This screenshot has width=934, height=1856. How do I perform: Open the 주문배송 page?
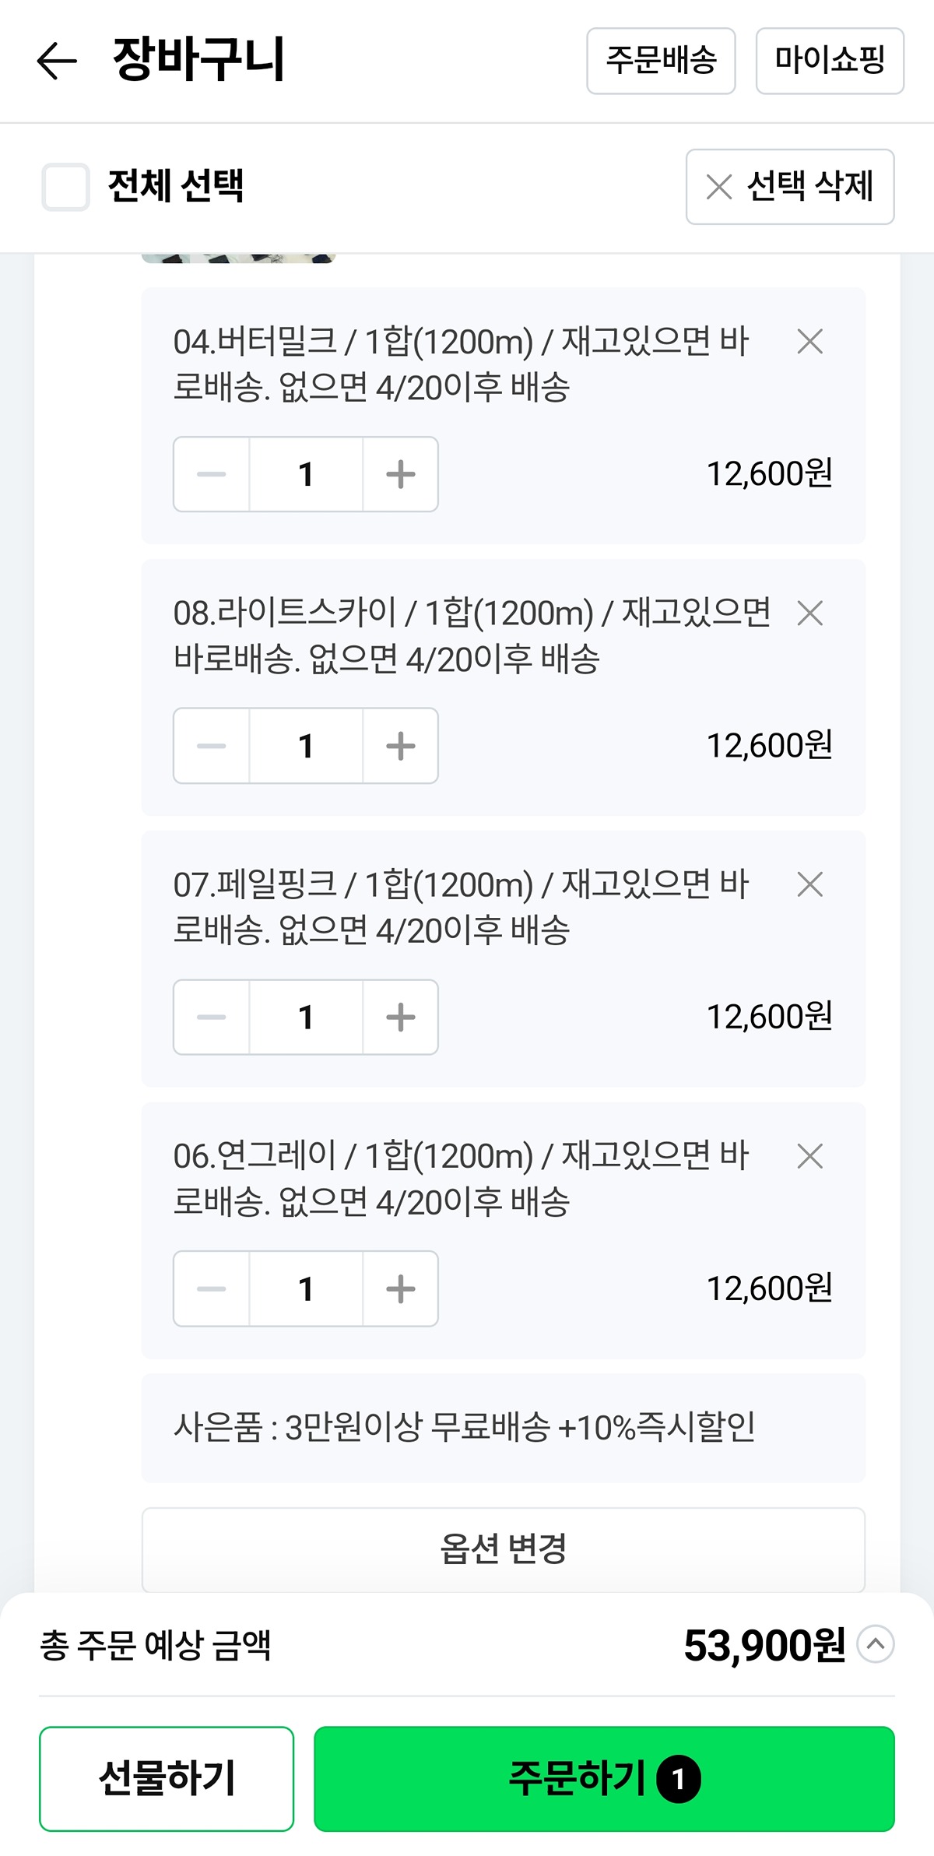click(x=661, y=61)
